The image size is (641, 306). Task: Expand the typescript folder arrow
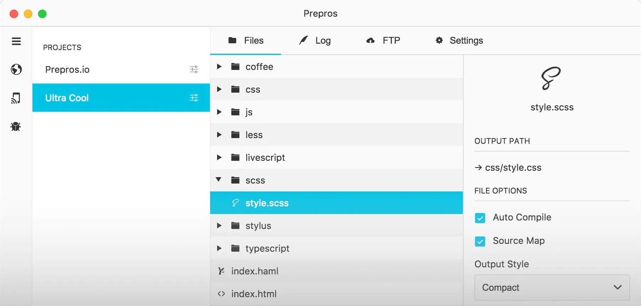point(219,248)
